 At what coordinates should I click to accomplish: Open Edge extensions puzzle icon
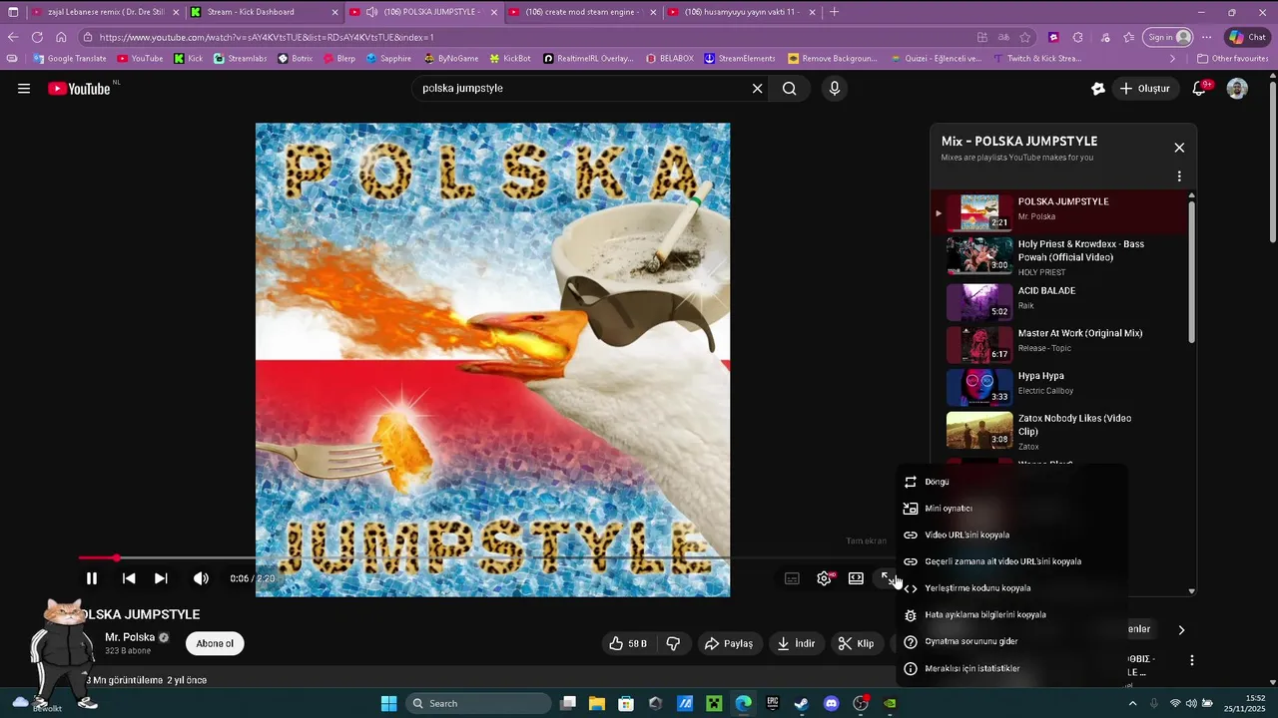click(1077, 37)
